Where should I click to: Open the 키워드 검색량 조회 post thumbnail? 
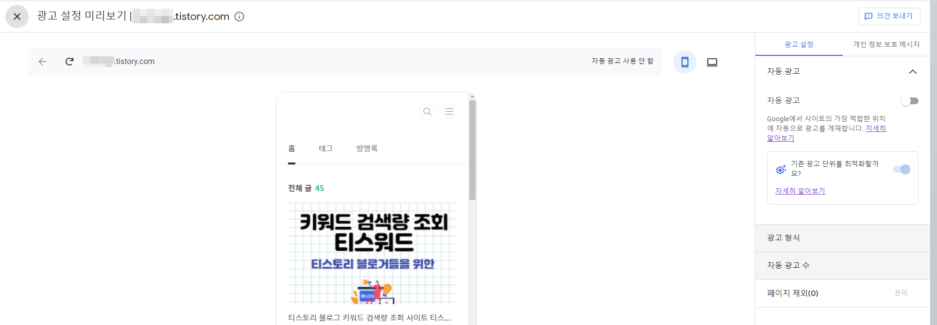coord(372,253)
